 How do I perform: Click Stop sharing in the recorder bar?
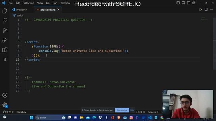click(x=122, y=110)
